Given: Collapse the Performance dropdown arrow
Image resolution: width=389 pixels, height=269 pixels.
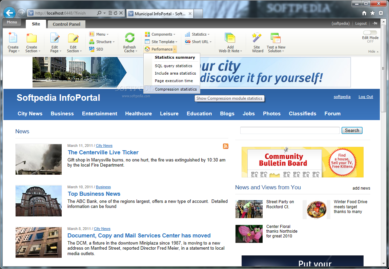Looking at the screenshot, I should (x=175, y=50).
